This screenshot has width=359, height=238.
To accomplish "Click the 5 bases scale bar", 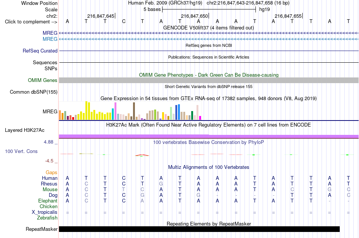I will tap(209, 9).
